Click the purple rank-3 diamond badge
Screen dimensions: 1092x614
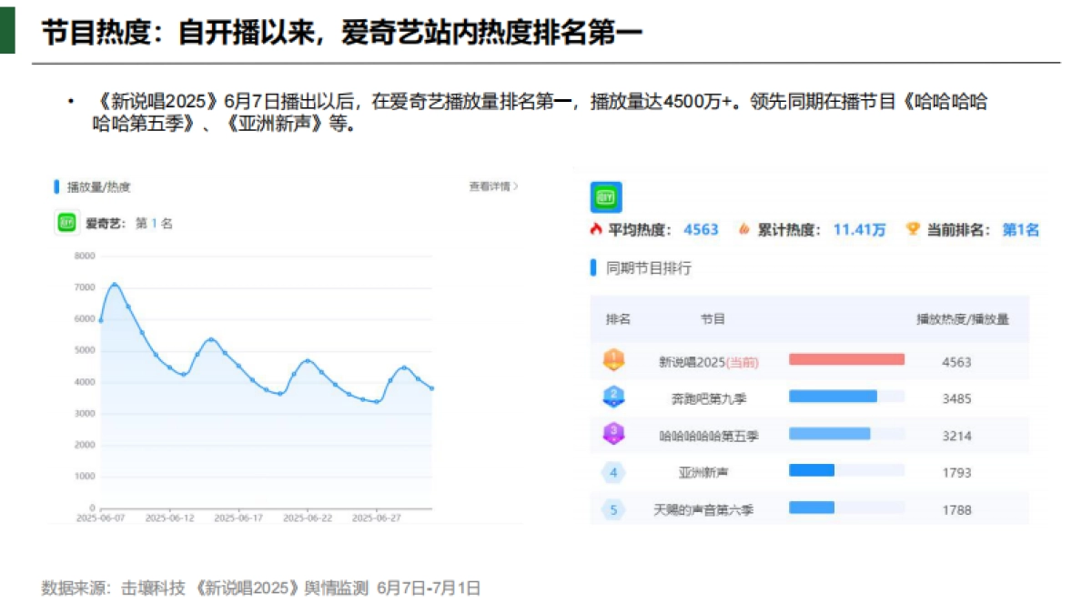[x=613, y=435]
